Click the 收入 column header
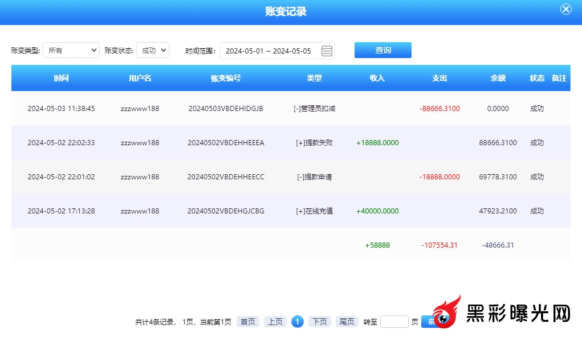This screenshot has width=582, height=337. (x=377, y=78)
